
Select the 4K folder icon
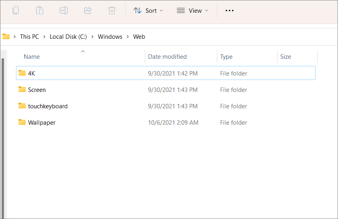click(22, 73)
